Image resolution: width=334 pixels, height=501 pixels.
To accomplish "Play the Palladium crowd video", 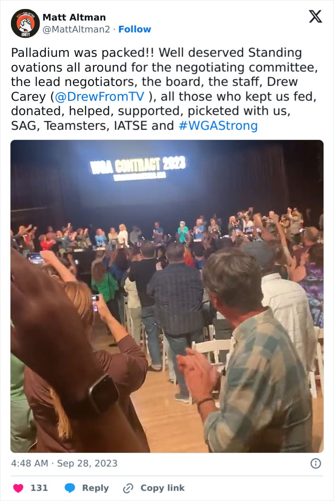I will [x=167, y=296].
